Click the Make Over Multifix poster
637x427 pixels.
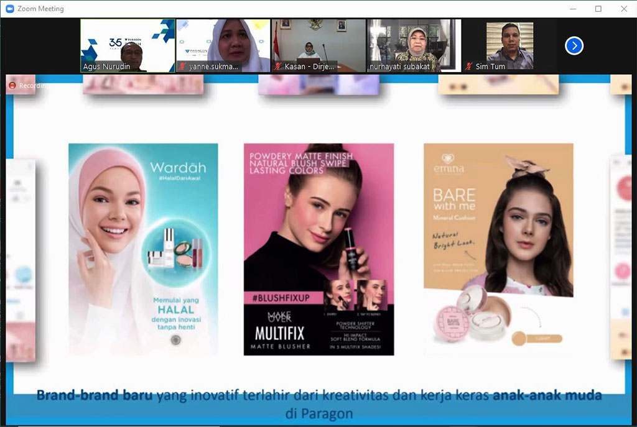[x=319, y=249]
